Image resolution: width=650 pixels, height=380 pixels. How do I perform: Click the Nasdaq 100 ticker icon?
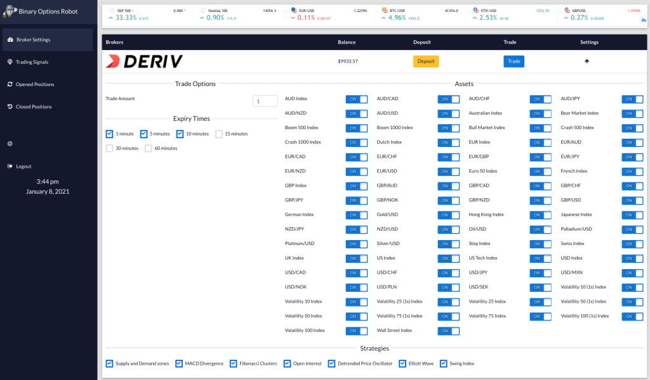click(x=202, y=10)
